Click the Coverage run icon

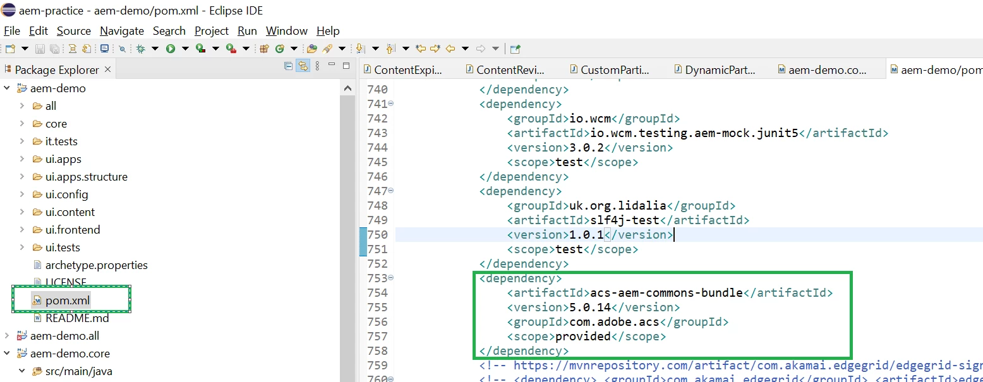pos(200,49)
